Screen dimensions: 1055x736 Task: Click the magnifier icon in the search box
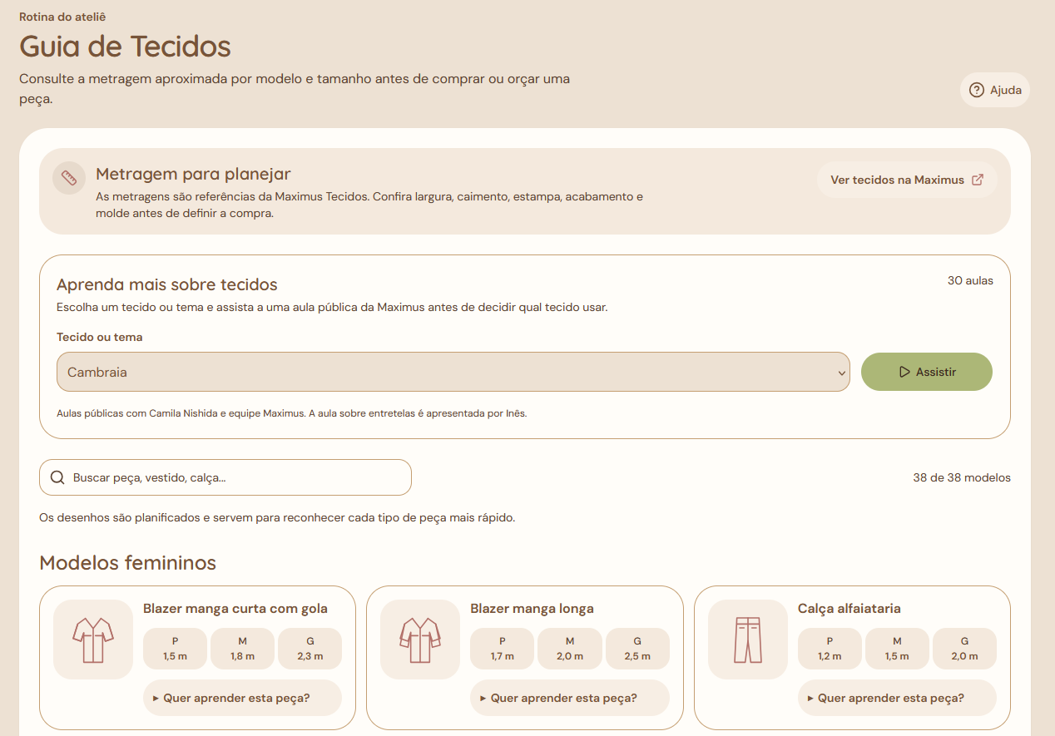tap(57, 477)
